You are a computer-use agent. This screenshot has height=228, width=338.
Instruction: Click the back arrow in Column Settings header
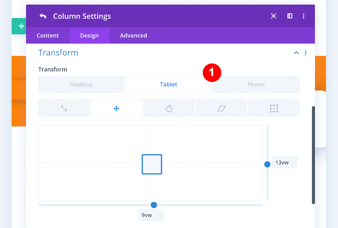(x=43, y=16)
